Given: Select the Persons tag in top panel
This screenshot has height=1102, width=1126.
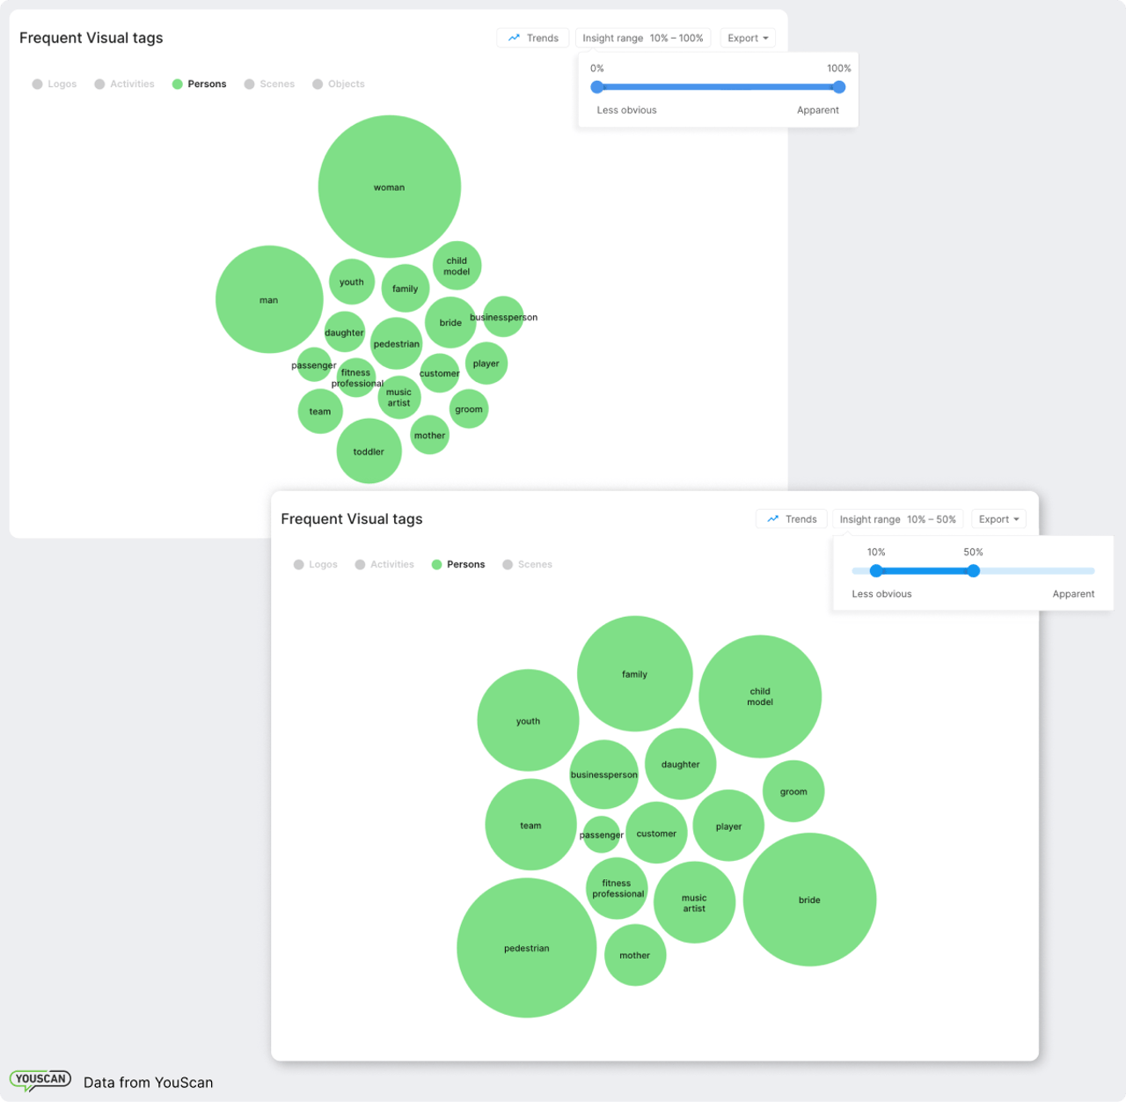Looking at the screenshot, I should point(200,84).
